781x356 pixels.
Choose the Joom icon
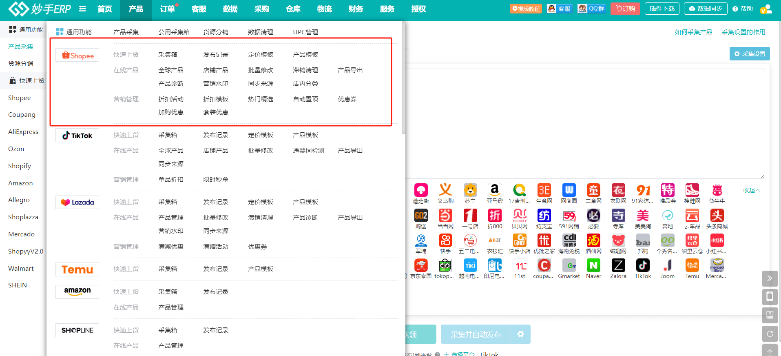click(x=668, y=265)
